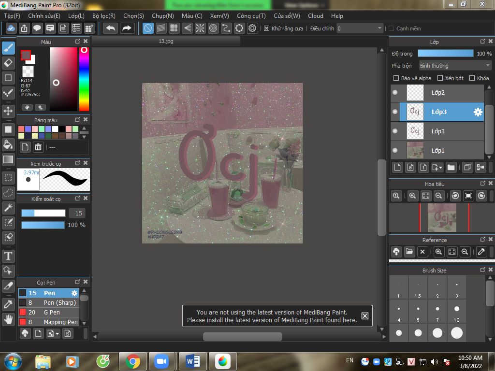Select the rectangular Selection tool
The image size is (495, 371).
[x=8, y=178]
